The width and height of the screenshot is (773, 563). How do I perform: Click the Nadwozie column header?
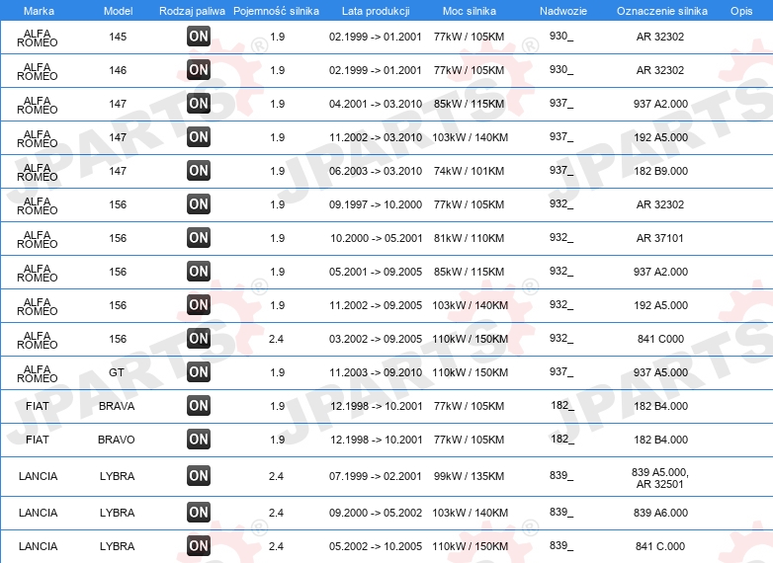pos(563,11)
